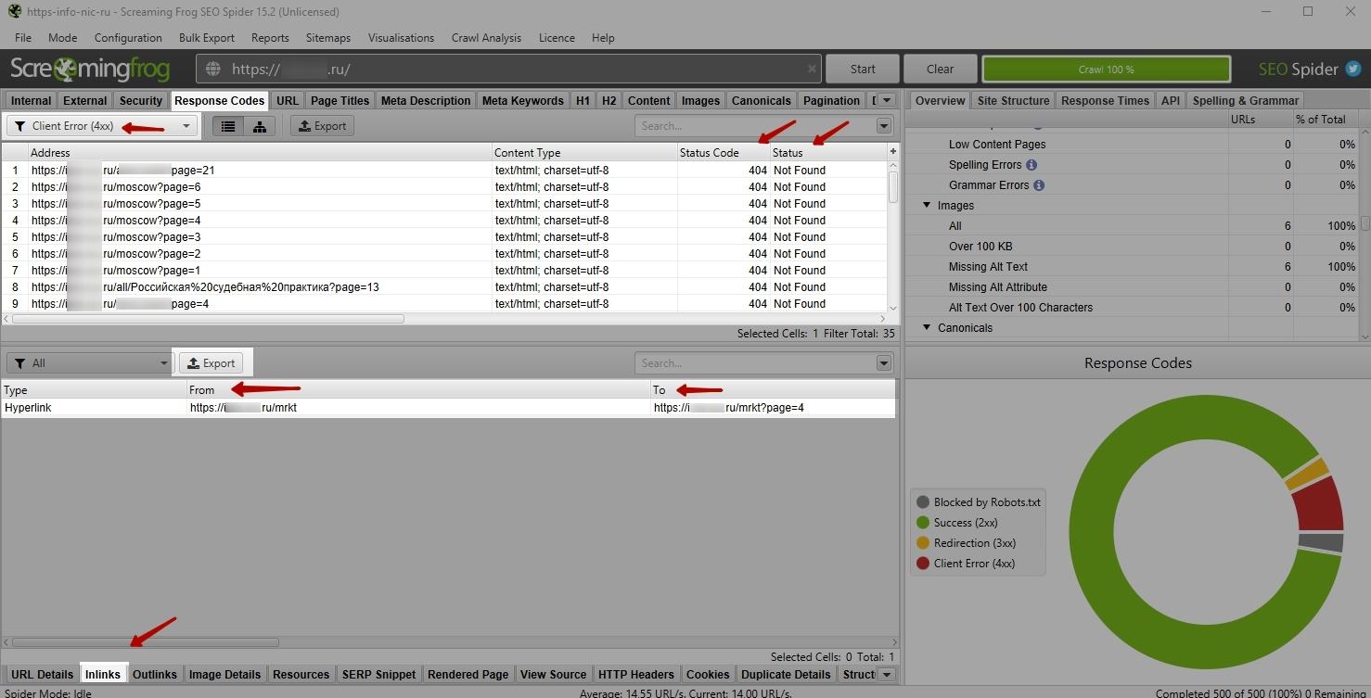Collapse the Images tree section
This screenshot has width=1371, height=698.
926,206
